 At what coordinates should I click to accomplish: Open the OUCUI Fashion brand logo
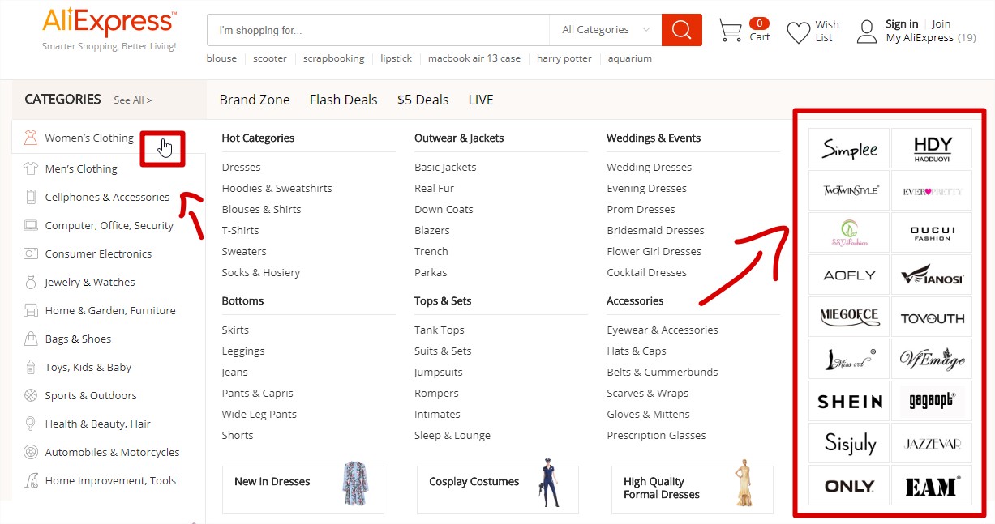(x=932, y=232)
